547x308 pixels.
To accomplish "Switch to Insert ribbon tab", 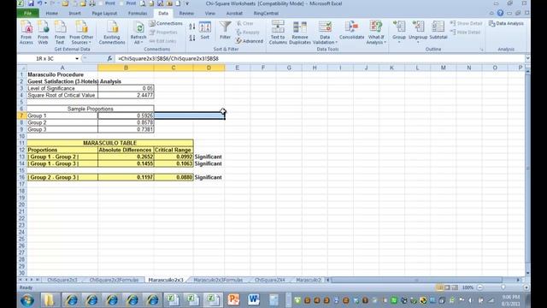I will click(74, 14).
